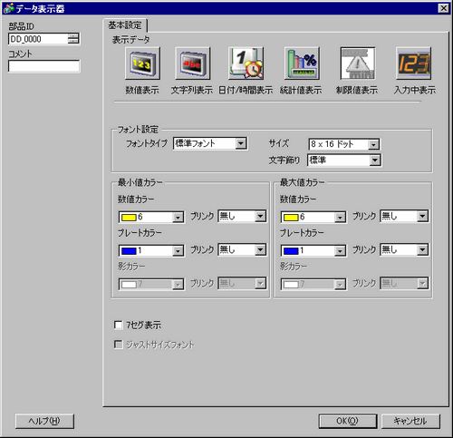Click the OK(O) button
The height and width of the screenshot is (438, 453).
click(348, 421)
